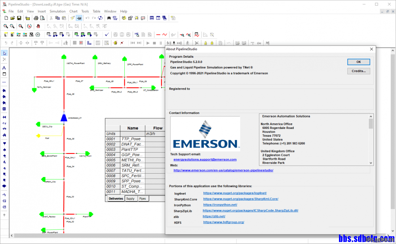Viewport: 396px width, 244px height.
Task: Click down arrow of contact address scrollbar
Action: click(371, 163)
